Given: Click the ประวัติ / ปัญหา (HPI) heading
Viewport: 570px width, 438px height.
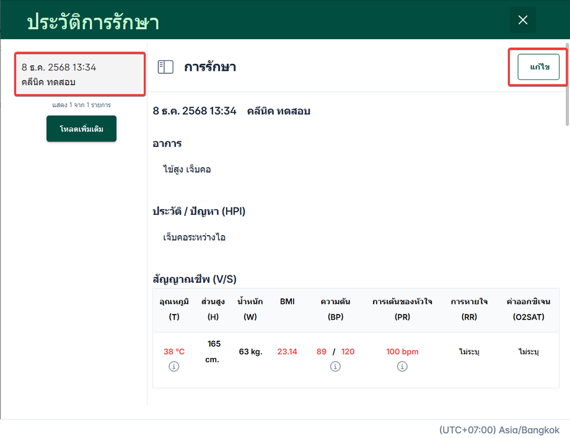Looking at the screenshot, I should pos(199,211).
